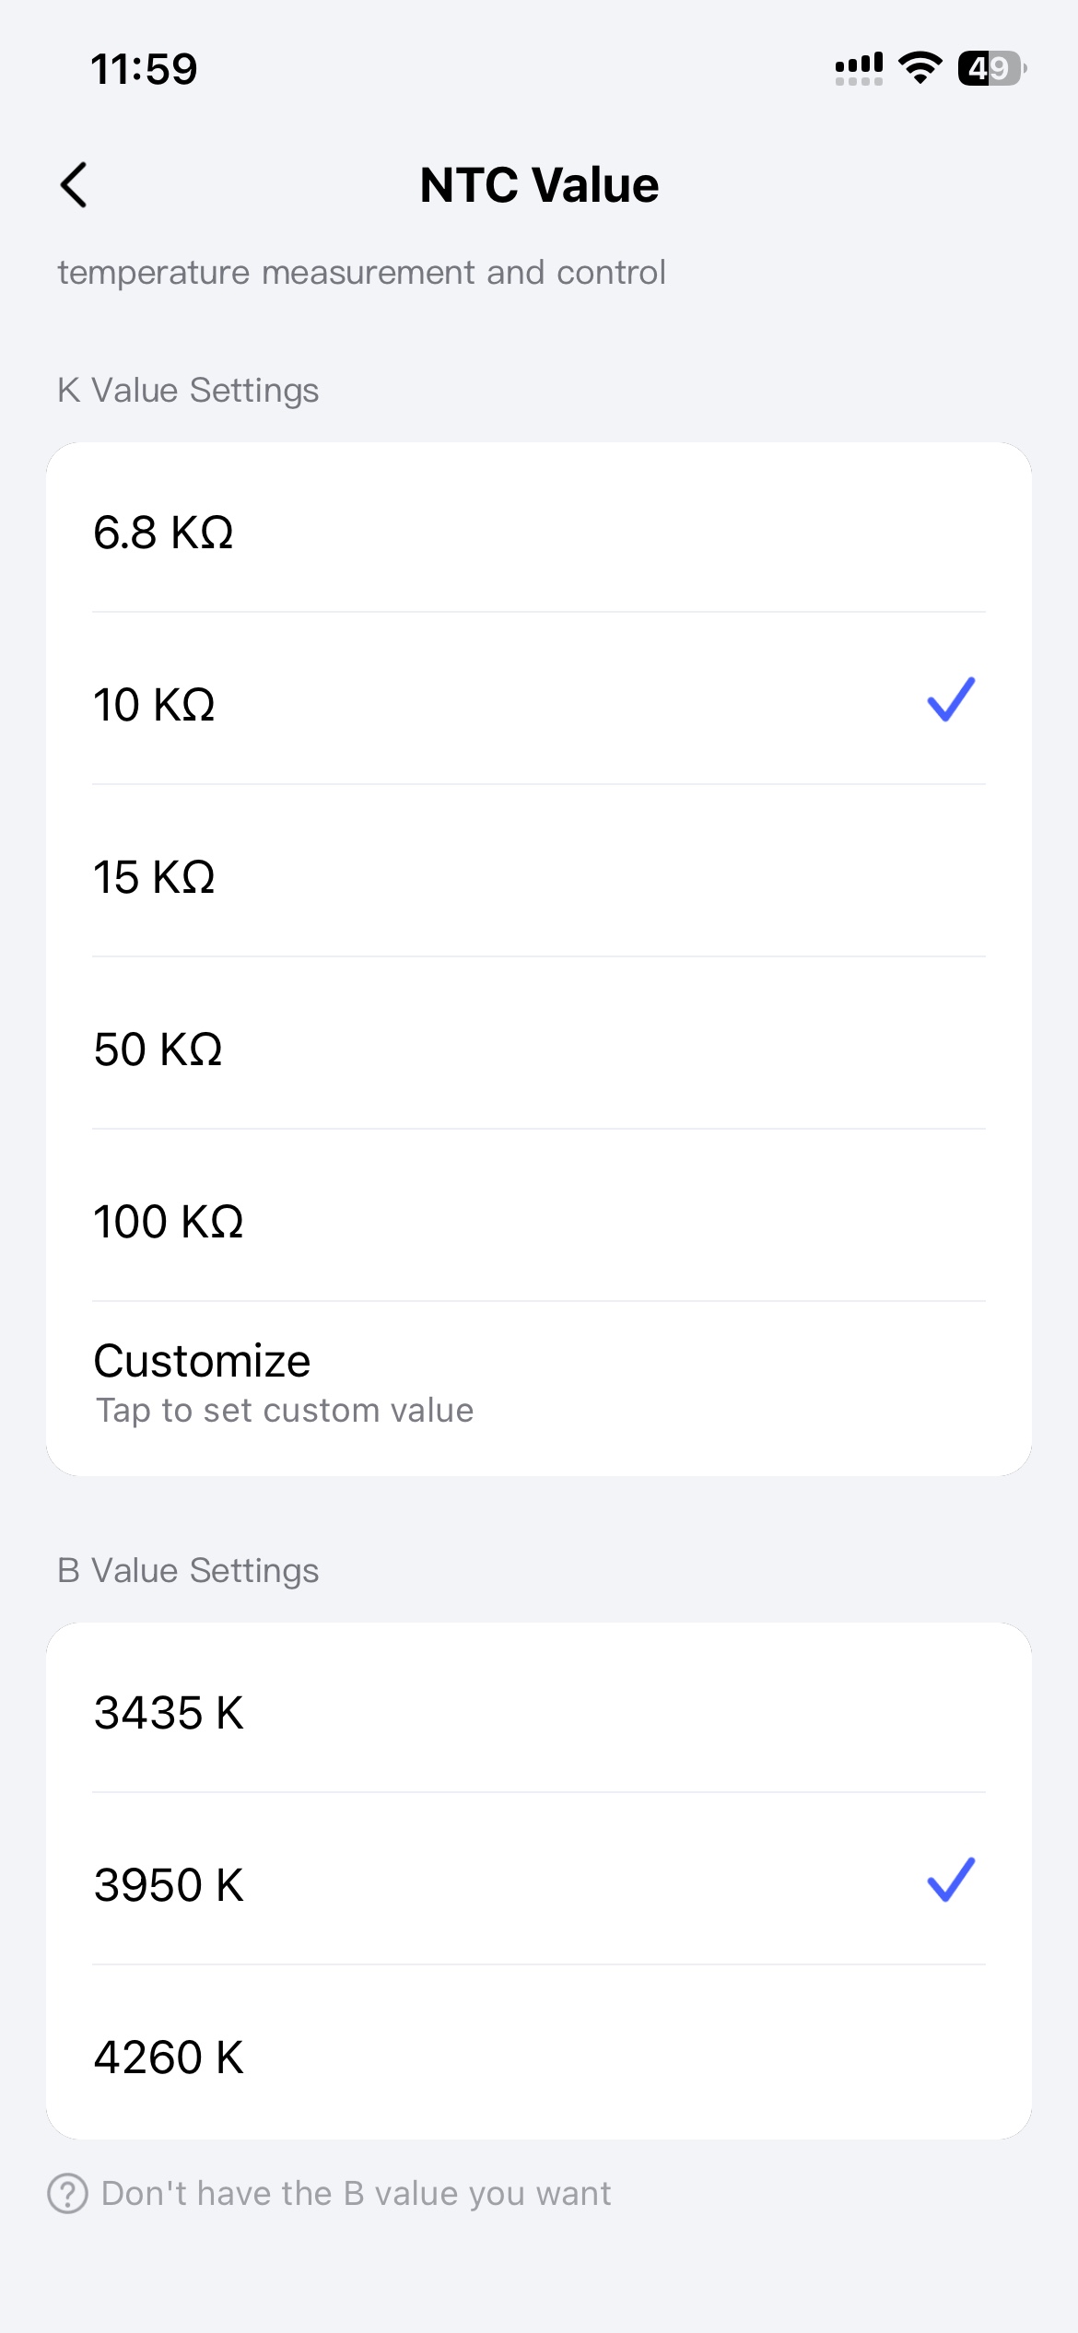Tap the blue checkmark beside 10 KΩ

point(950,699)
